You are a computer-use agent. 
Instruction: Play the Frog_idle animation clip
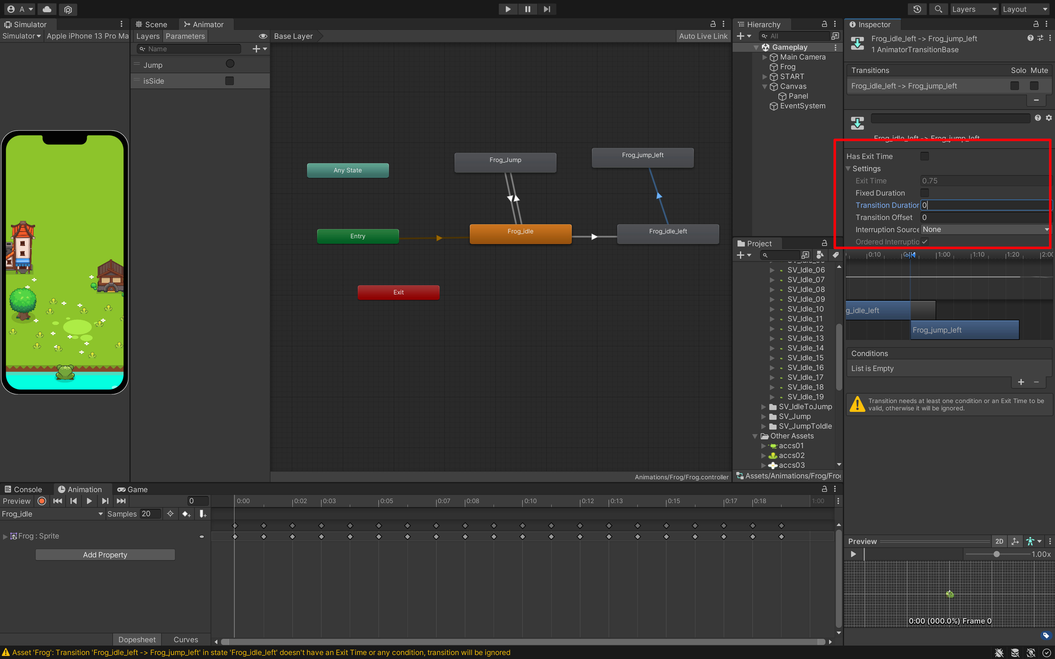(x=89, y=501)
